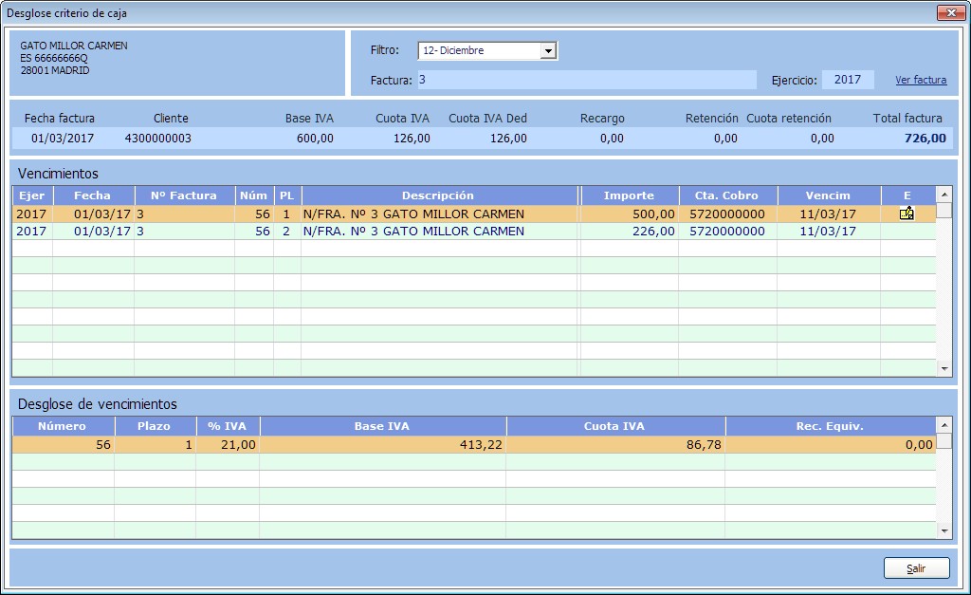The image size is (971, 595).
Task: Select the description in the 226,00 row
Action: coord(439,232)
